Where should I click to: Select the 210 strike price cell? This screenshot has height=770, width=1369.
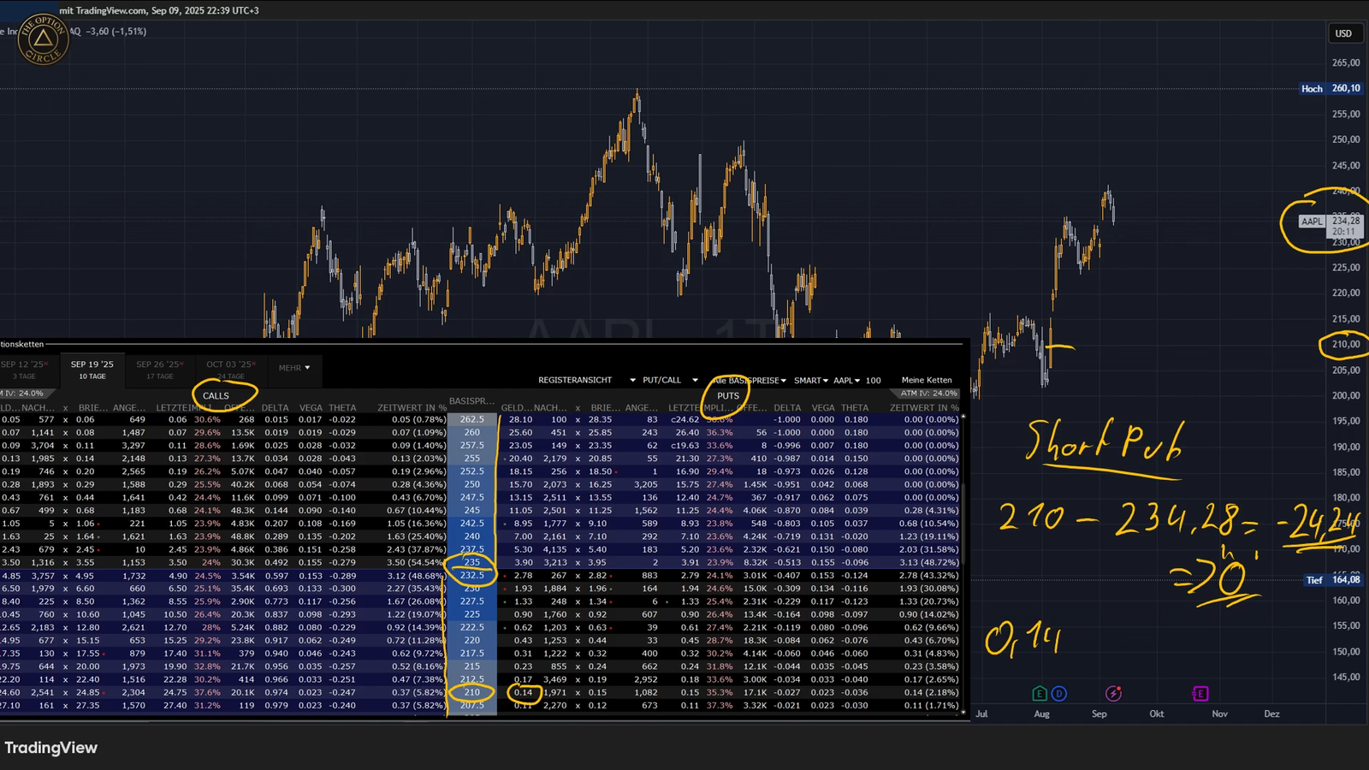471,692
